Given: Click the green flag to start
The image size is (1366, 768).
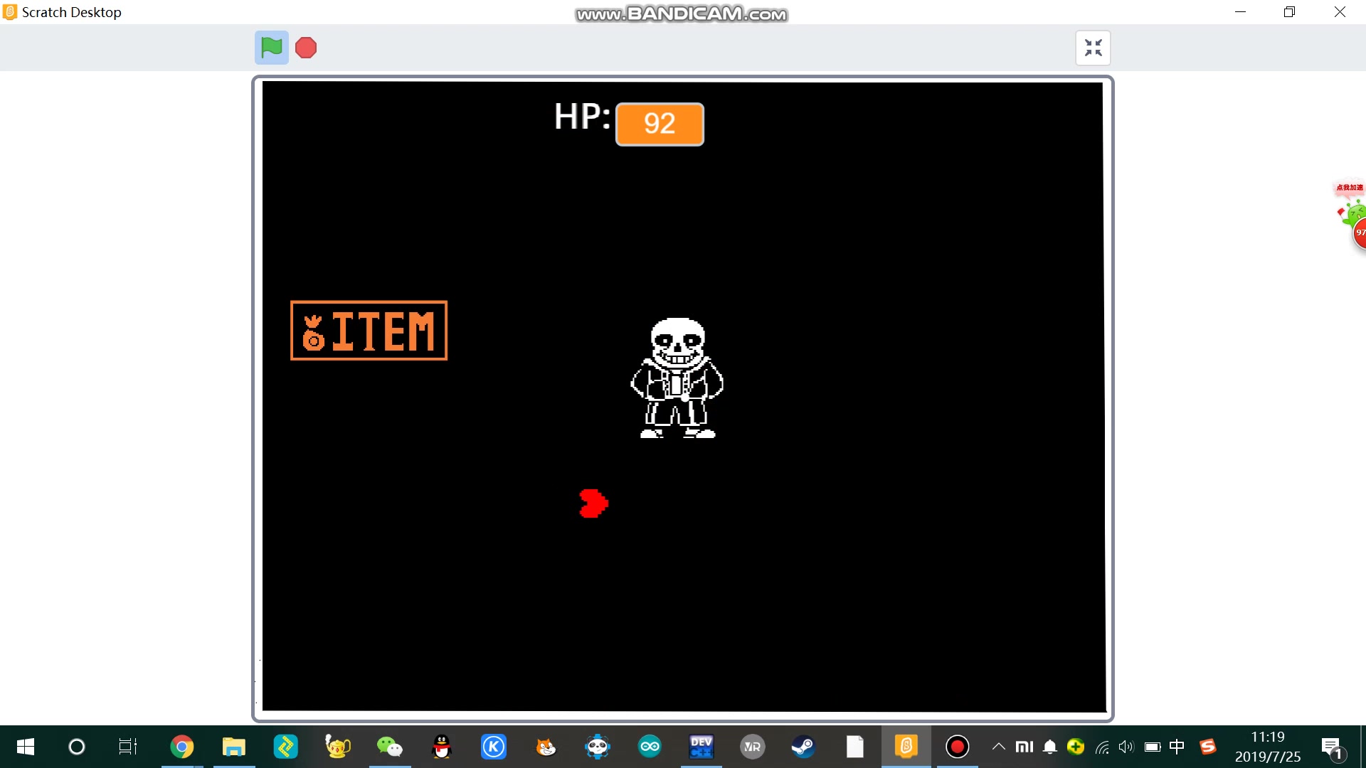Looking at the screenshot, I should 271,48.
